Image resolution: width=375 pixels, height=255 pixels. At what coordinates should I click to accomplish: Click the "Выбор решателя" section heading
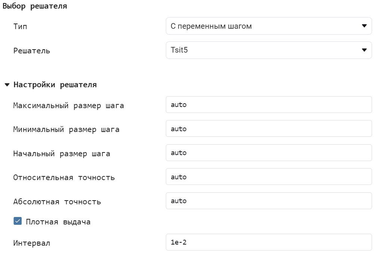click(x=35, y=6)
